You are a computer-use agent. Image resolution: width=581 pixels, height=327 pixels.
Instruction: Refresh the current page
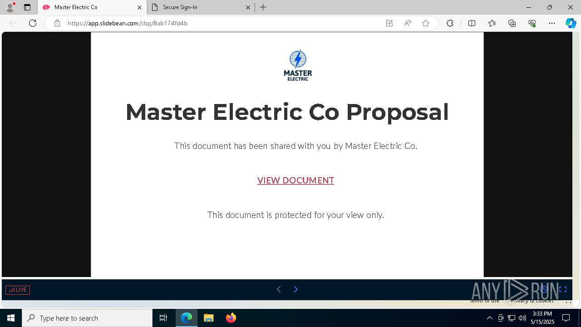point(33,23)
